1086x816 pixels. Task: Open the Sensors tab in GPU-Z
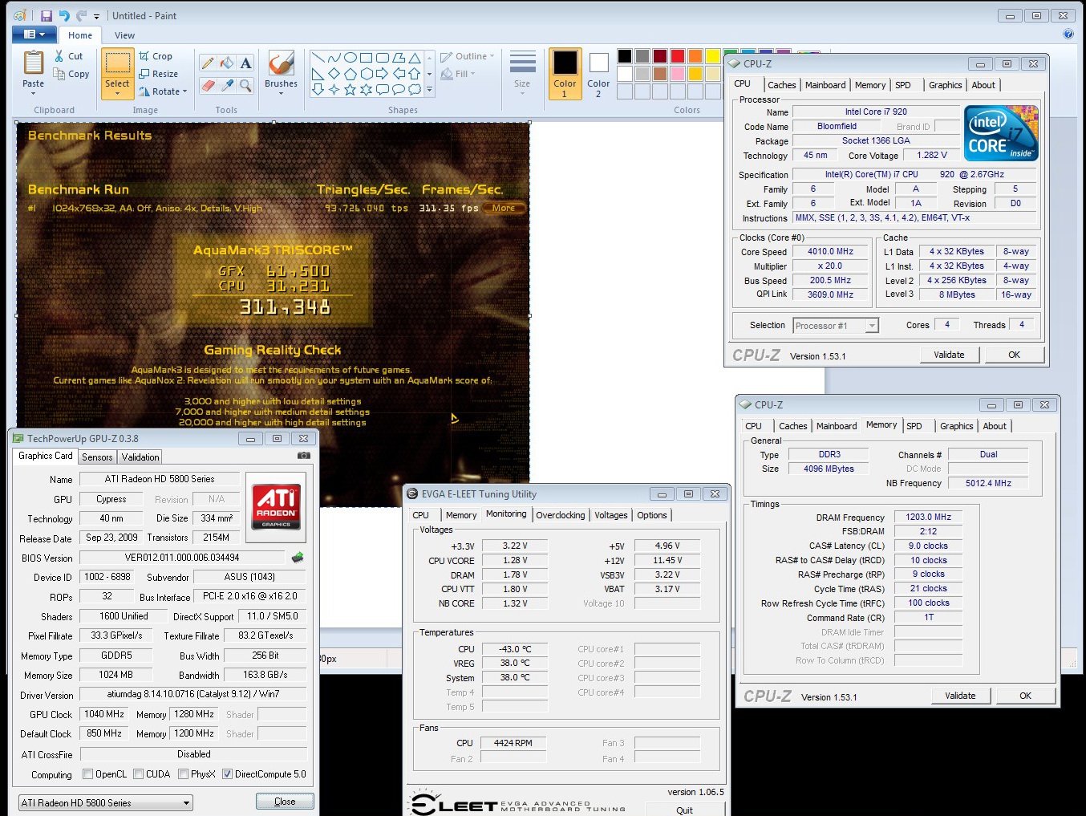click(x=97, y=457)
